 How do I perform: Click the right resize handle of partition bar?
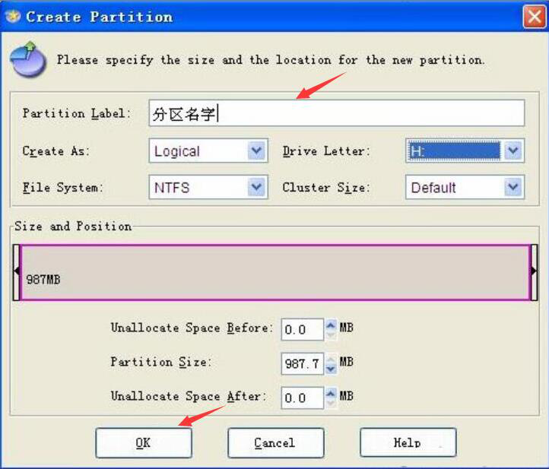pyautogui.click(x=534, y=272)
